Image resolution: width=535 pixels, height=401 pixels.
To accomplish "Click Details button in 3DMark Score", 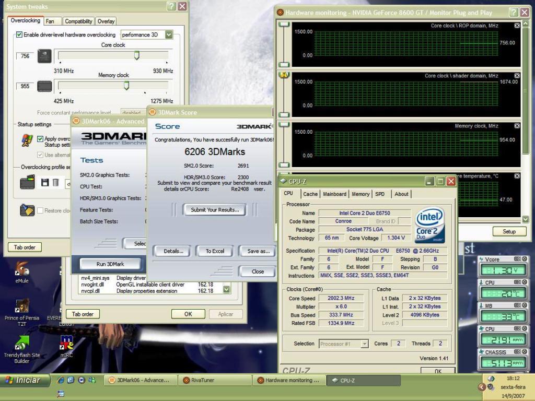I will tap(173, 251).
